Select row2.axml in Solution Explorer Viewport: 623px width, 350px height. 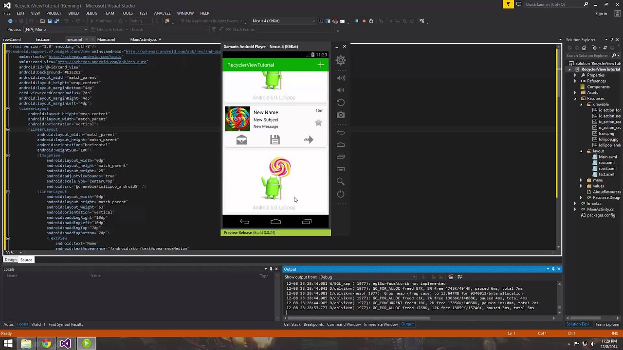607,169
